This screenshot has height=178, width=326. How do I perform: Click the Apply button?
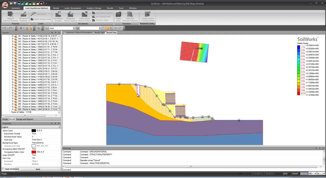coord(38,169)
